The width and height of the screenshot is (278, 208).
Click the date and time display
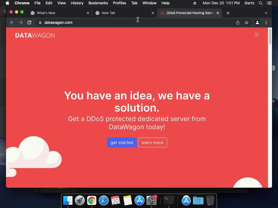(x=221, y=3)
